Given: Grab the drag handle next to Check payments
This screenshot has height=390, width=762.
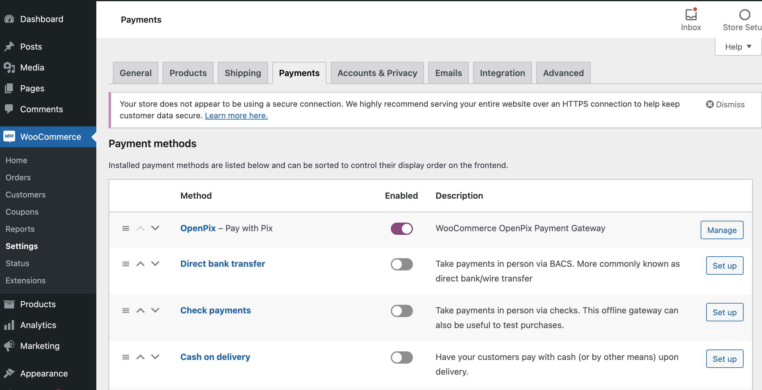Looking at the screenshot, I should pos(126,310).
